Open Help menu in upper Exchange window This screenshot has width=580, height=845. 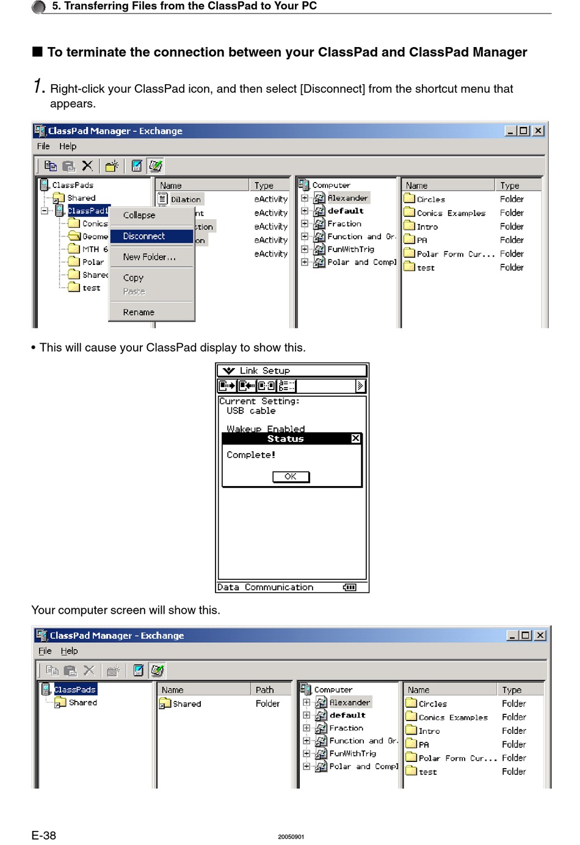tap(68, 146)
